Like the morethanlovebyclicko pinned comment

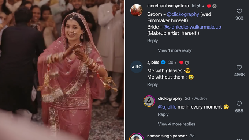tap(239, 11)
